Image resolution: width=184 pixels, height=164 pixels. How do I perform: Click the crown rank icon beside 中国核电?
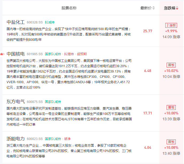2,54
